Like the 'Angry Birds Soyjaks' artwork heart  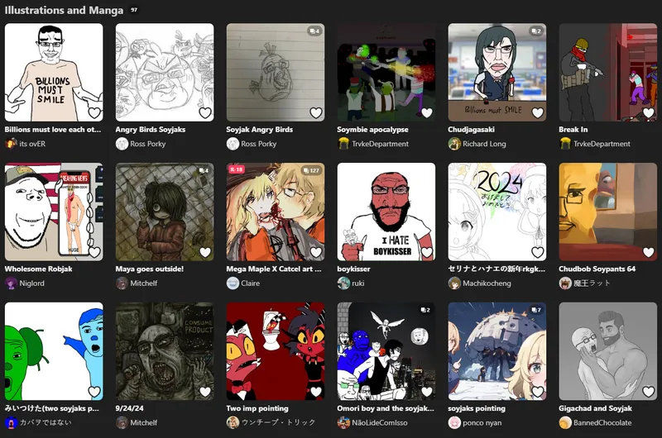205,112
